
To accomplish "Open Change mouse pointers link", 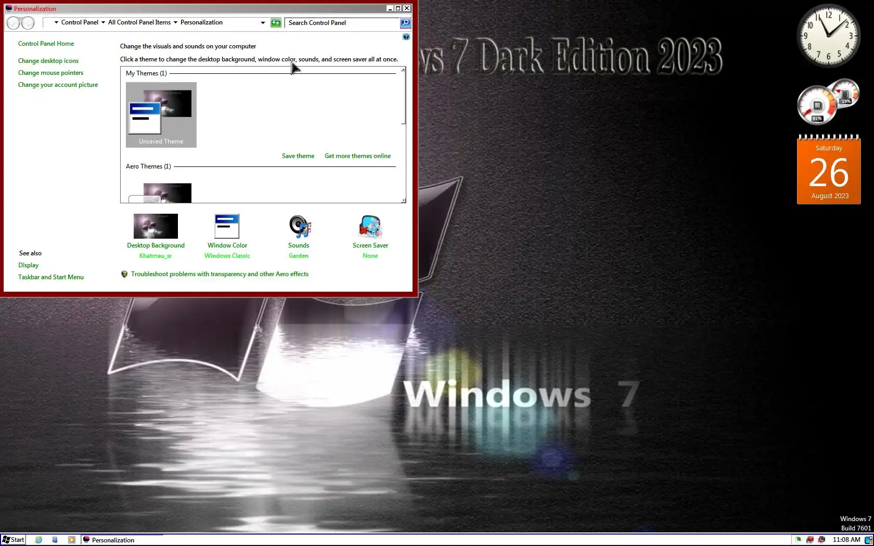I will pyautogui.click(x=50, y=73).
